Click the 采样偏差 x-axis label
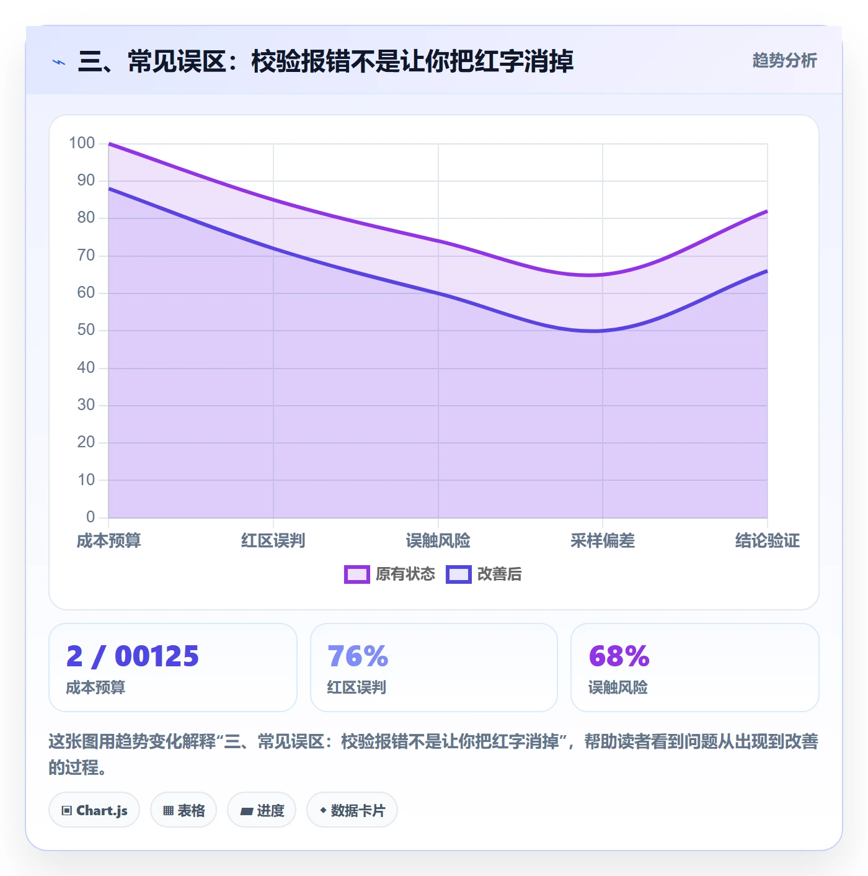 tap(603, 541)
